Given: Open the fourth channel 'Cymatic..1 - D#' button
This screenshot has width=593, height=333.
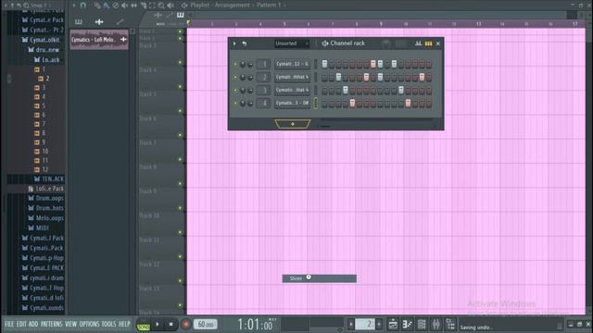Looking at the screenshot, I should point(292,103).
